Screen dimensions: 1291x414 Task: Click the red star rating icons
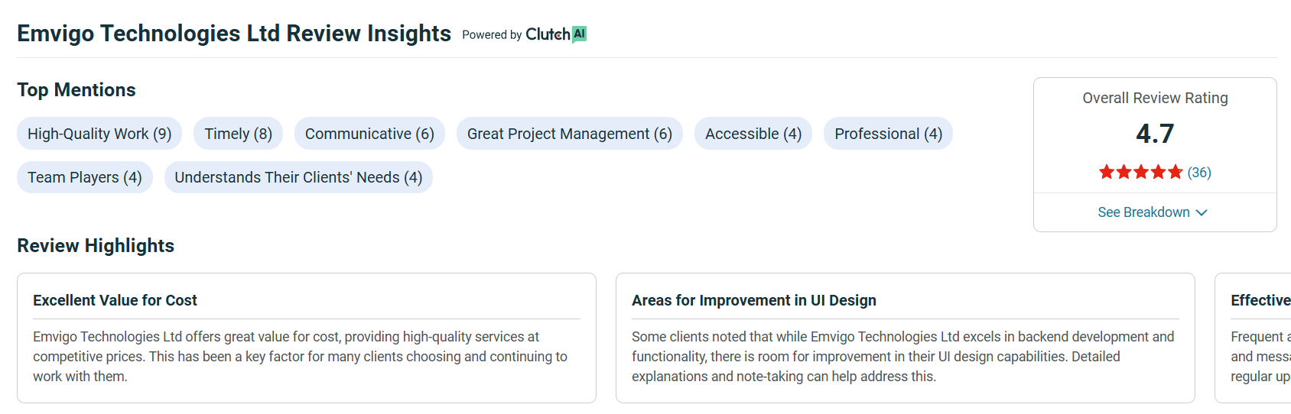[x=1140, y=173]
